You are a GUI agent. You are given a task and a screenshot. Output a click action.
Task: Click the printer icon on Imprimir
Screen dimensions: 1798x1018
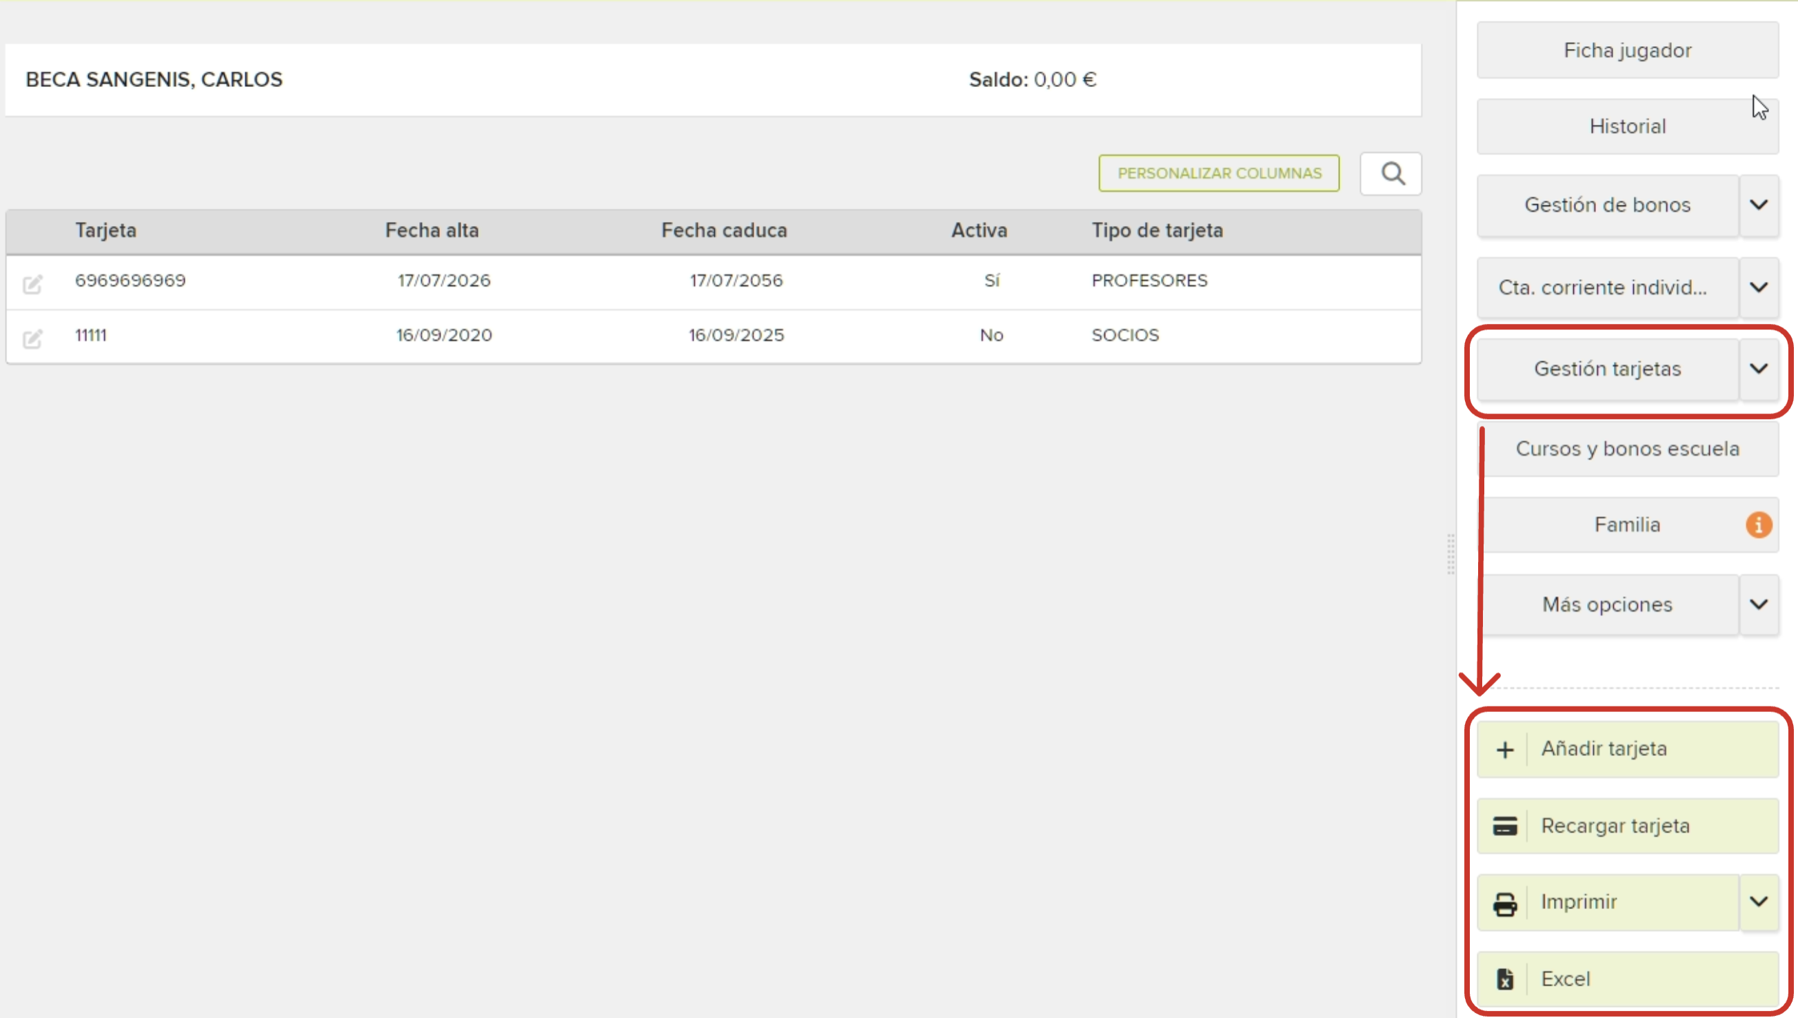[x=1506, y=904]
